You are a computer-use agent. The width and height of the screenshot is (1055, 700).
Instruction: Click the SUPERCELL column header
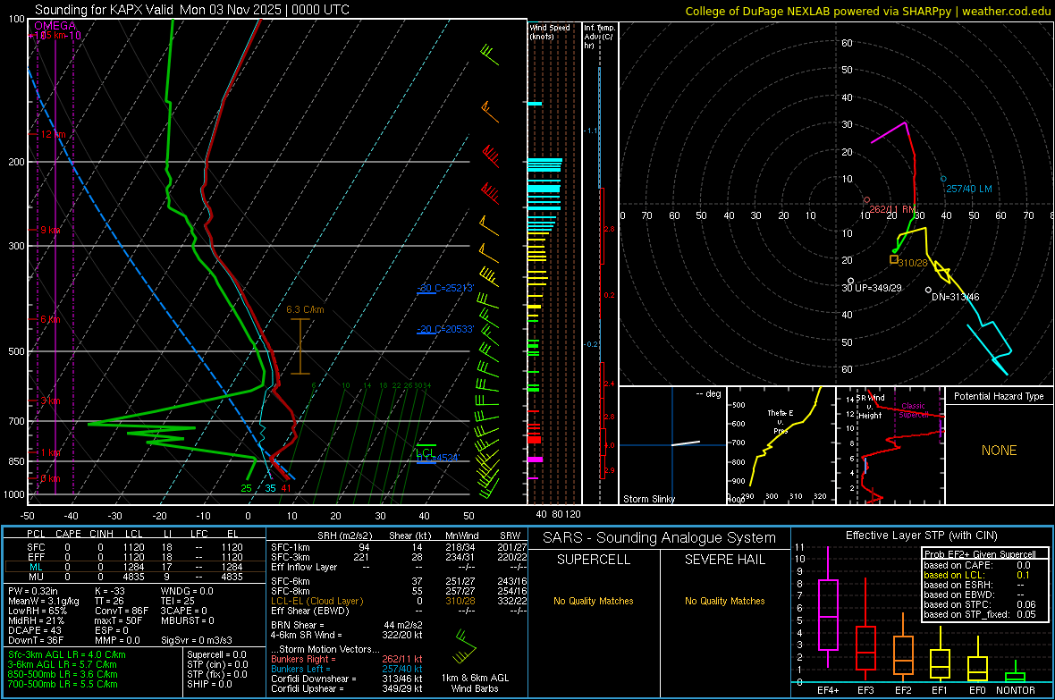pyautogui.click(x=594, y=560)
